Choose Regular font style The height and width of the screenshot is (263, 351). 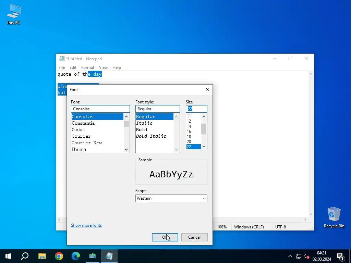155,116
